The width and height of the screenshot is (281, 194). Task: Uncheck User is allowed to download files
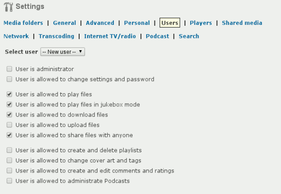click(x=9, y=115)
